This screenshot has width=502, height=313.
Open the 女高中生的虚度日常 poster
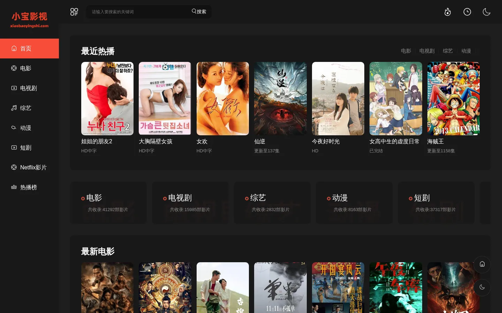pyautogui.click(x=396, y=98)
